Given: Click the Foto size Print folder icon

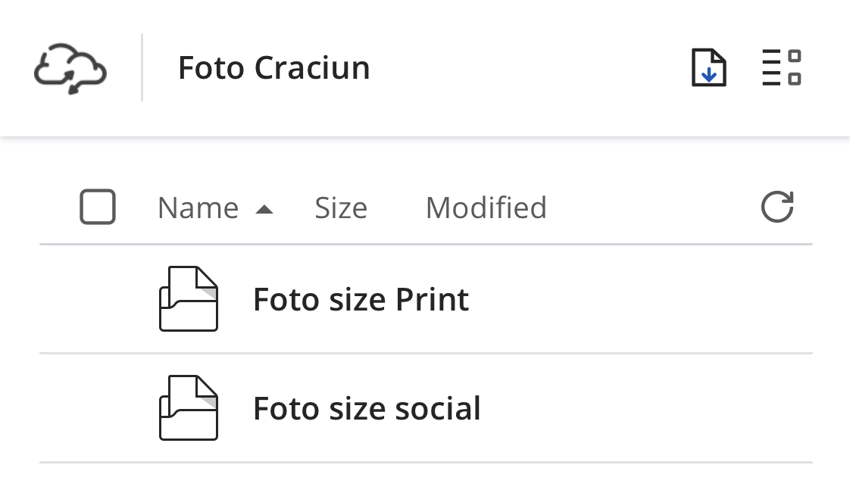Looking at the screenshot, I should [x=189, y=299].
